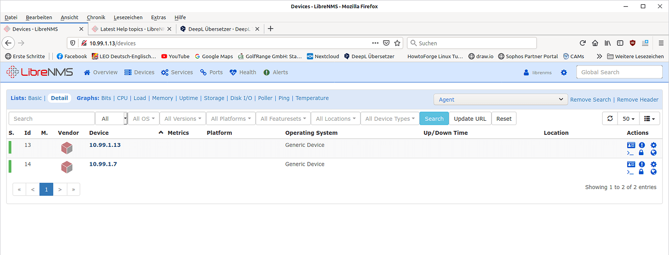The image size is (669, 255).
Task: Open the column chooser list dropdown
Action: (x=649, y=119)
